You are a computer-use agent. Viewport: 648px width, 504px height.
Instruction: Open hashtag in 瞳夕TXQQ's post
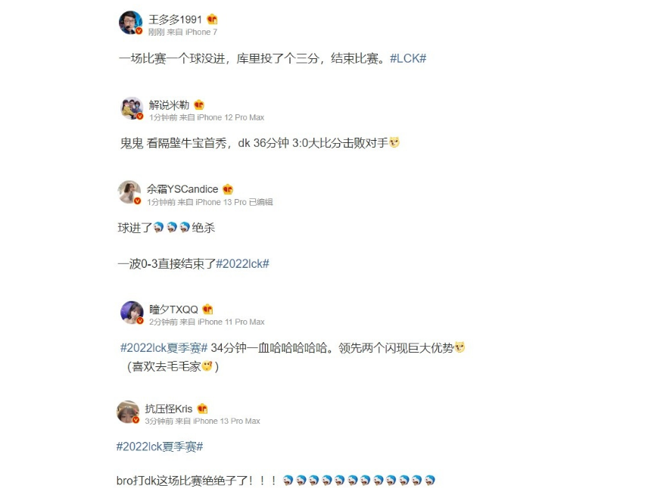tap(164, 348)
